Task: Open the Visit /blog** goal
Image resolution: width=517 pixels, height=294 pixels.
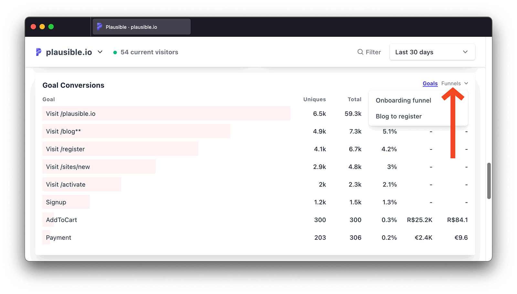Action: point(63,131)
